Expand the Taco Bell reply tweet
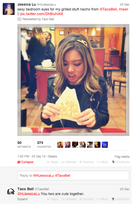This screenshot has height=204, width=136. pos(22,199)
